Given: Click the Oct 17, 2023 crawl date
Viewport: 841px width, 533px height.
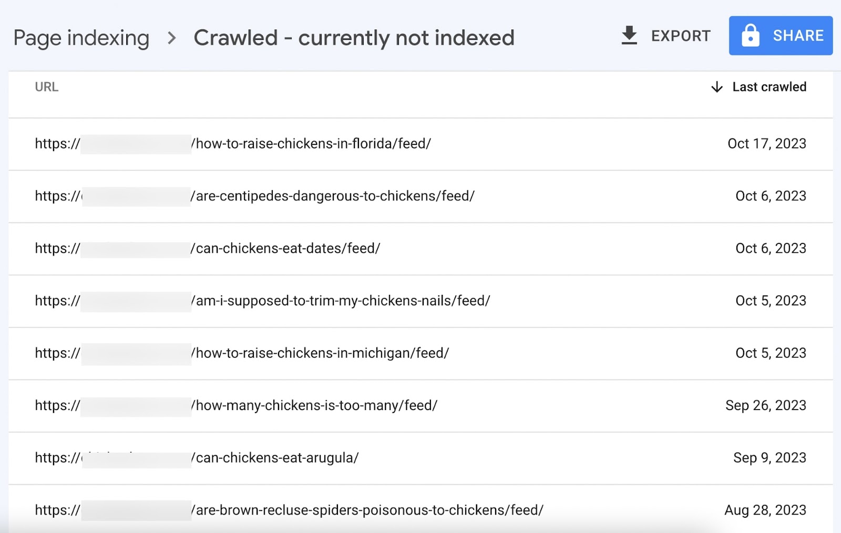Looking at the screenshot, I should 767,143.
